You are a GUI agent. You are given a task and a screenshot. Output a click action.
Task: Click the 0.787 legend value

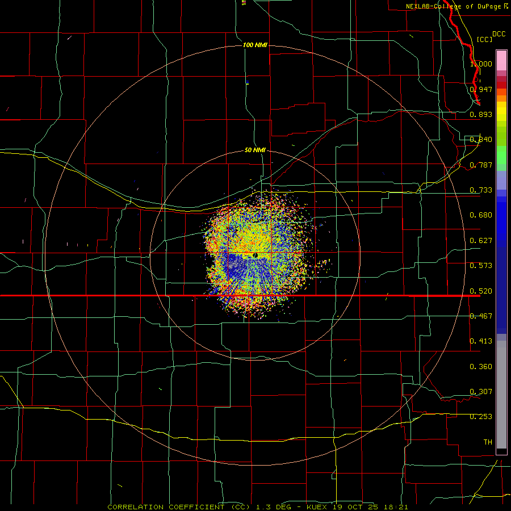pos(481,165)
